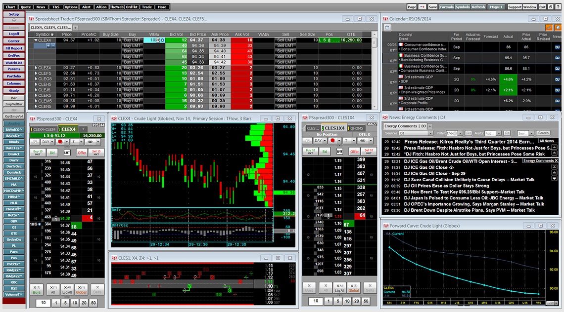The image size is (564, 312).
Task: Click the orange chart icon in Calendar panel
Action: pos(548,27)
